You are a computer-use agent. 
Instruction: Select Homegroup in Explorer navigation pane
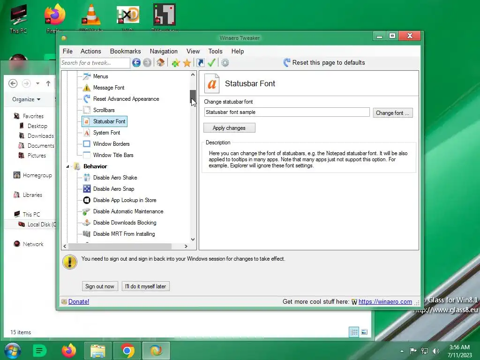point(37,175)
